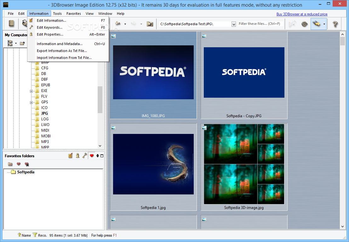The height and width of the screenshot is (242, 349).
Task: Open dropdown beside folder tree view icon
Action: 16,43
